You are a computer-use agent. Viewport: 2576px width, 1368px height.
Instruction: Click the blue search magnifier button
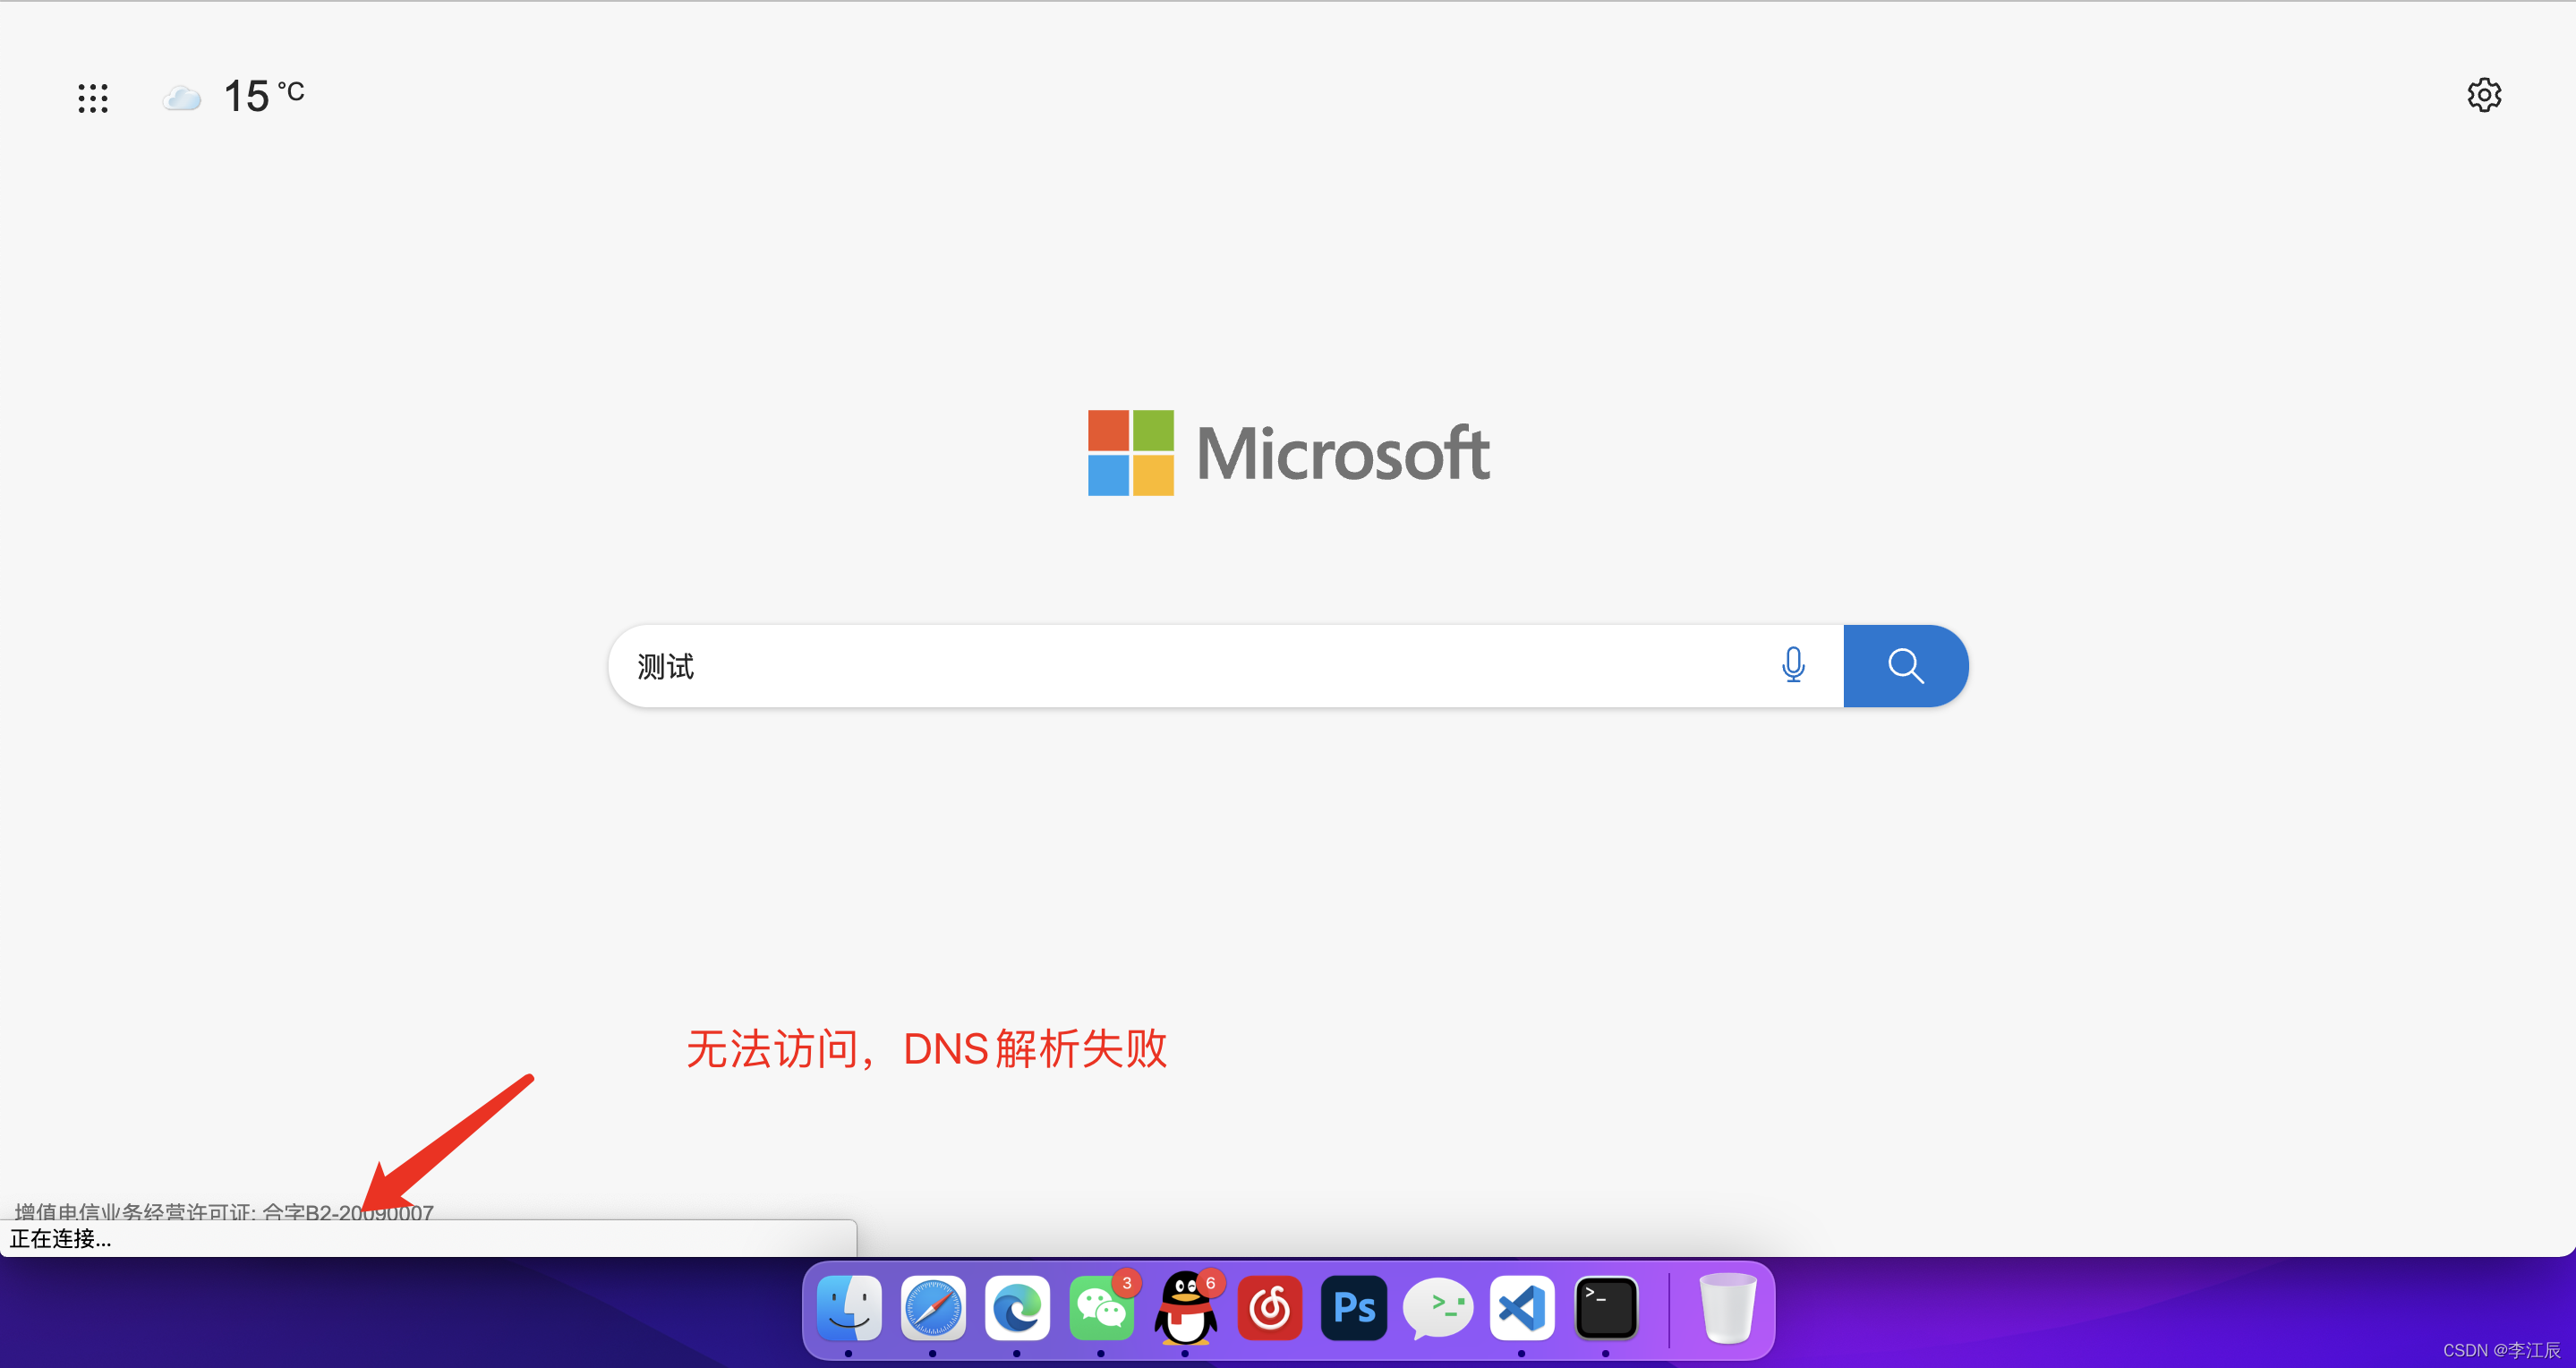[x=1905, y=666]
